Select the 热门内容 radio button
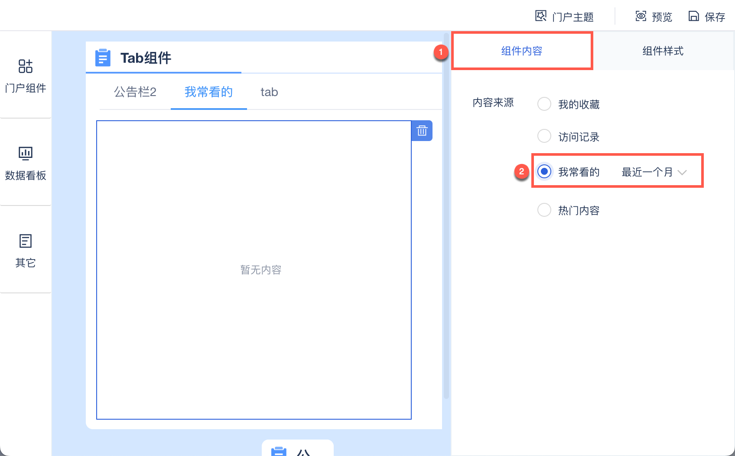Image resolution: width=735 pixels, height=456 pixels. point(544,210)
